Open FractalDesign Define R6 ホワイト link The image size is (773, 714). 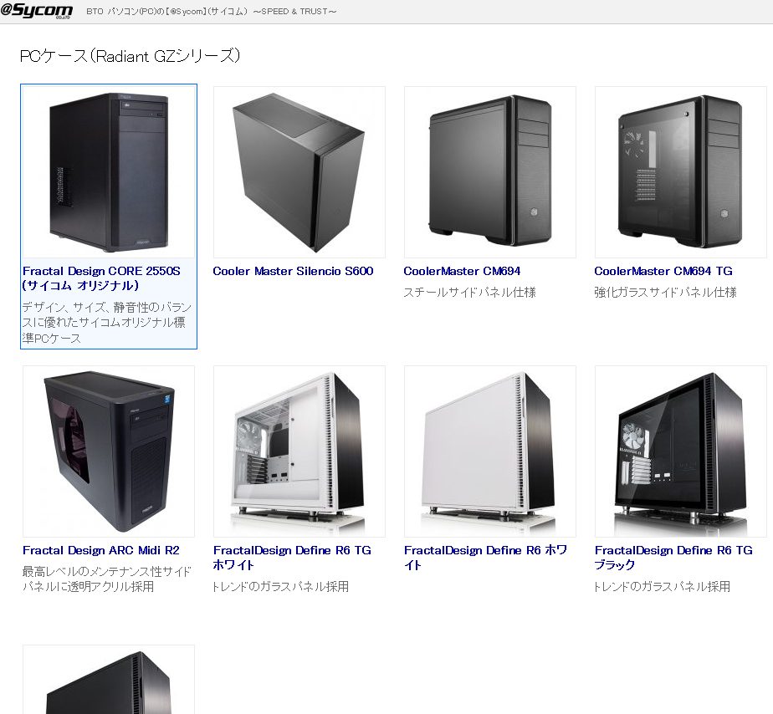tap(485, 558)
